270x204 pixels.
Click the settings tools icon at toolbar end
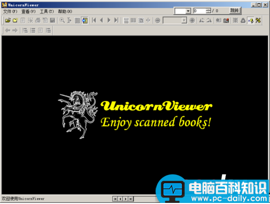258,21
